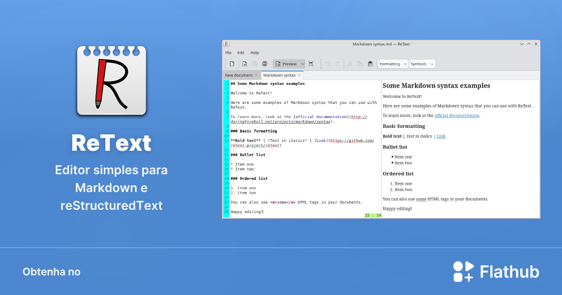562x295 pixels.
Task: Toggle the Preview mode
Action: click(286, 64)
